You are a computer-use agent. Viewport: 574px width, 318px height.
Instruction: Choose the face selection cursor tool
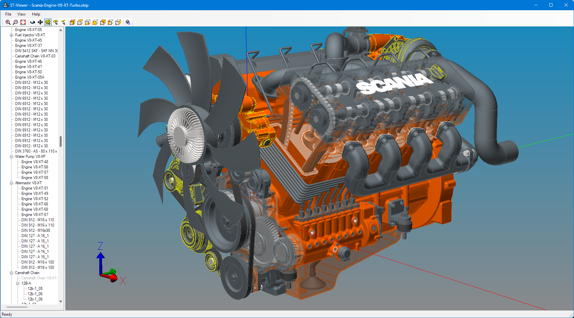(x=55, y=22)
